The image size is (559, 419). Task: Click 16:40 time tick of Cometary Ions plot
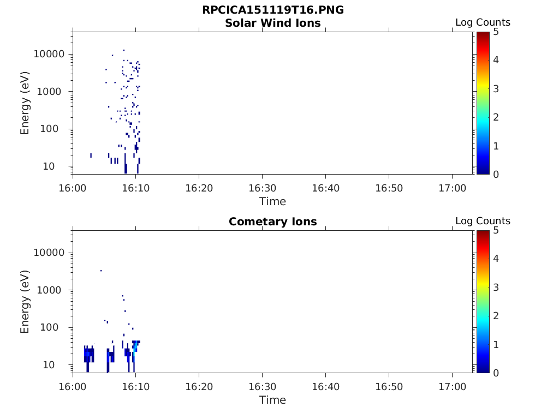click(325, 387)
